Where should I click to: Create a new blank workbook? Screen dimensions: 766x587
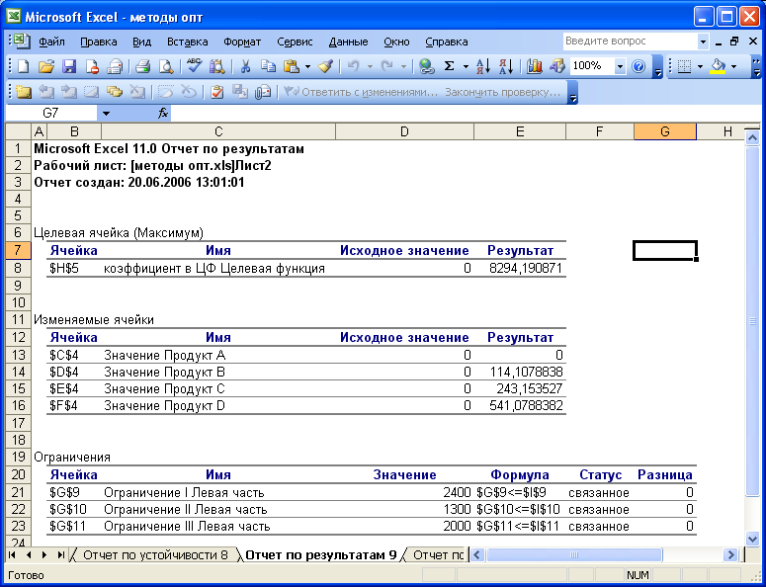tap(23, 66)
